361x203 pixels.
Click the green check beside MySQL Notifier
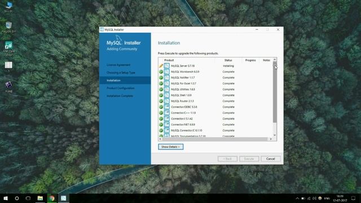(161, 78)
